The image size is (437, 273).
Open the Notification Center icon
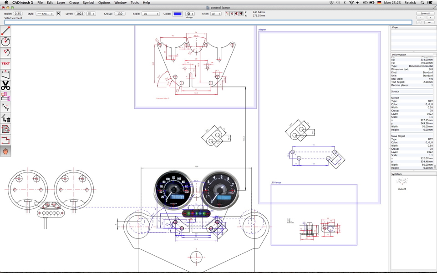(430, 3)
